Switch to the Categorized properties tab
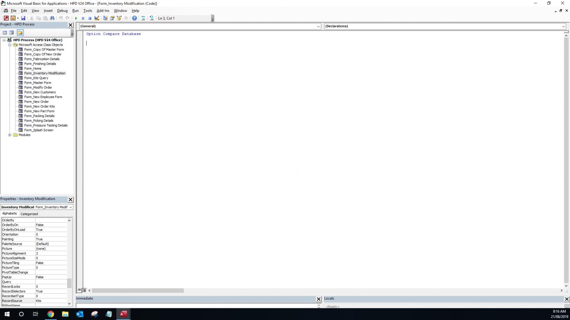Image resolution: width=570 pixels, height=320 pixels. 29,214
